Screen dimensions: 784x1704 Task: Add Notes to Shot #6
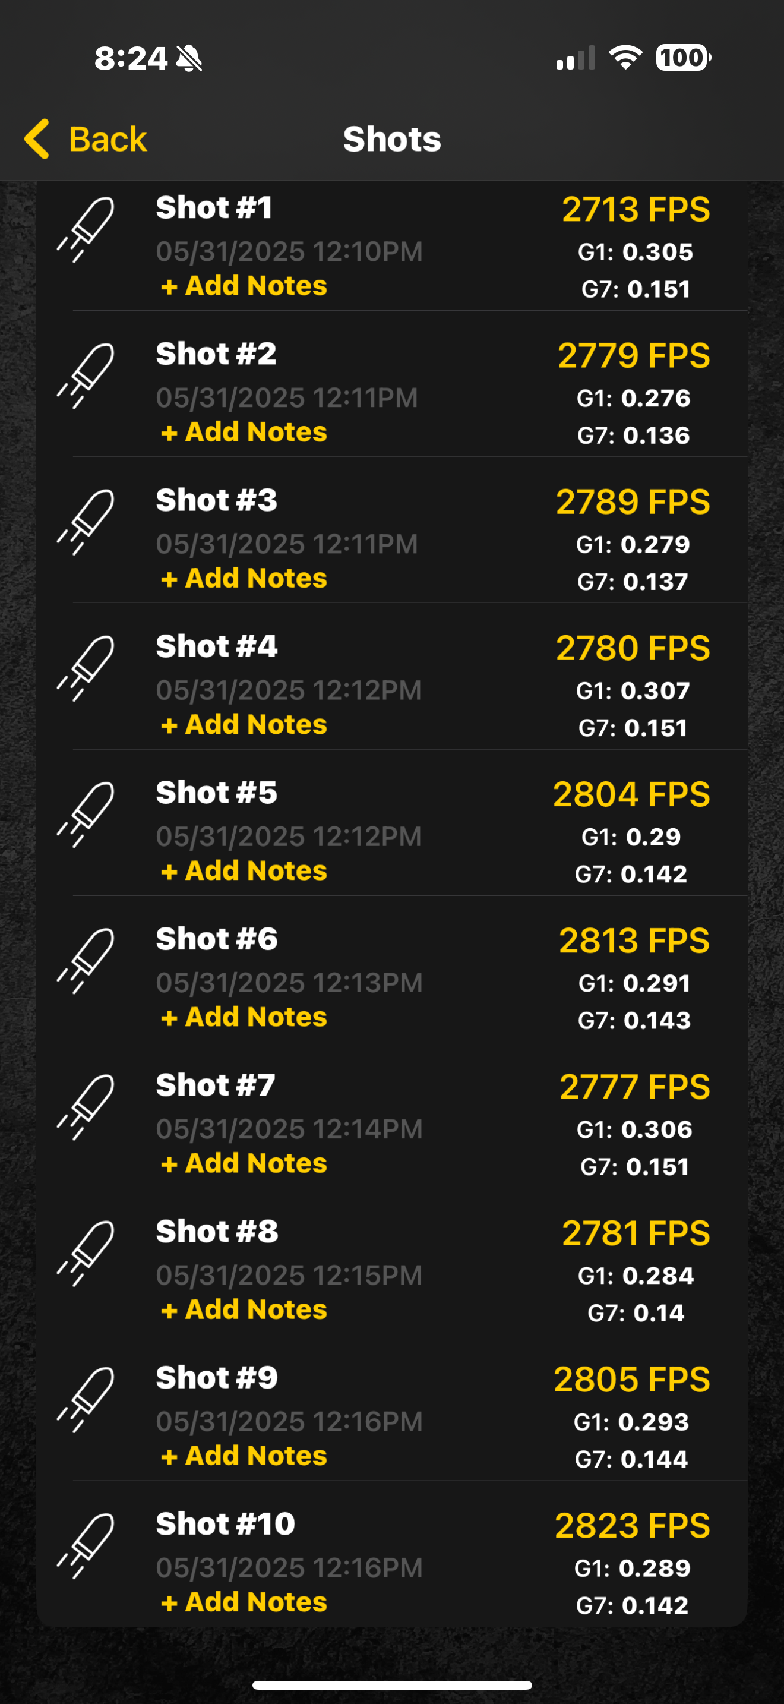[244, 1017]
